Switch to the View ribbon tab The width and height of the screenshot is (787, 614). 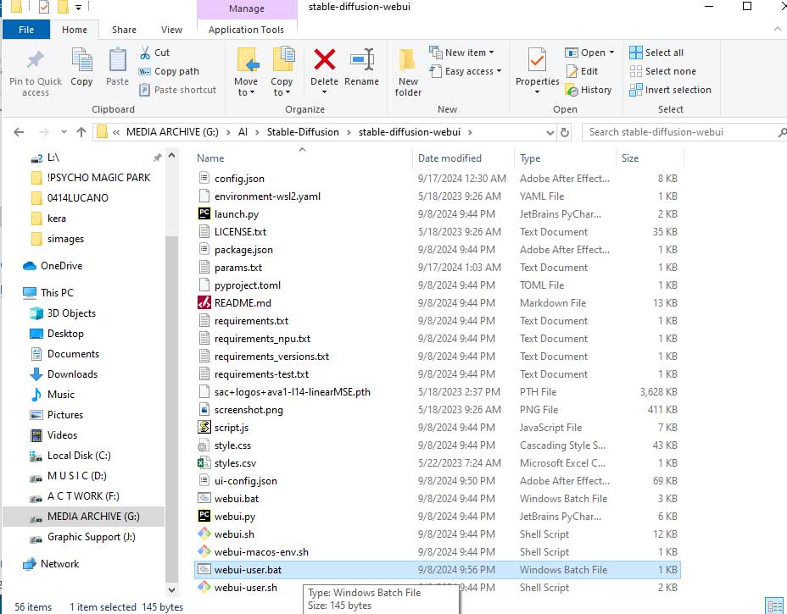point(171,30)
